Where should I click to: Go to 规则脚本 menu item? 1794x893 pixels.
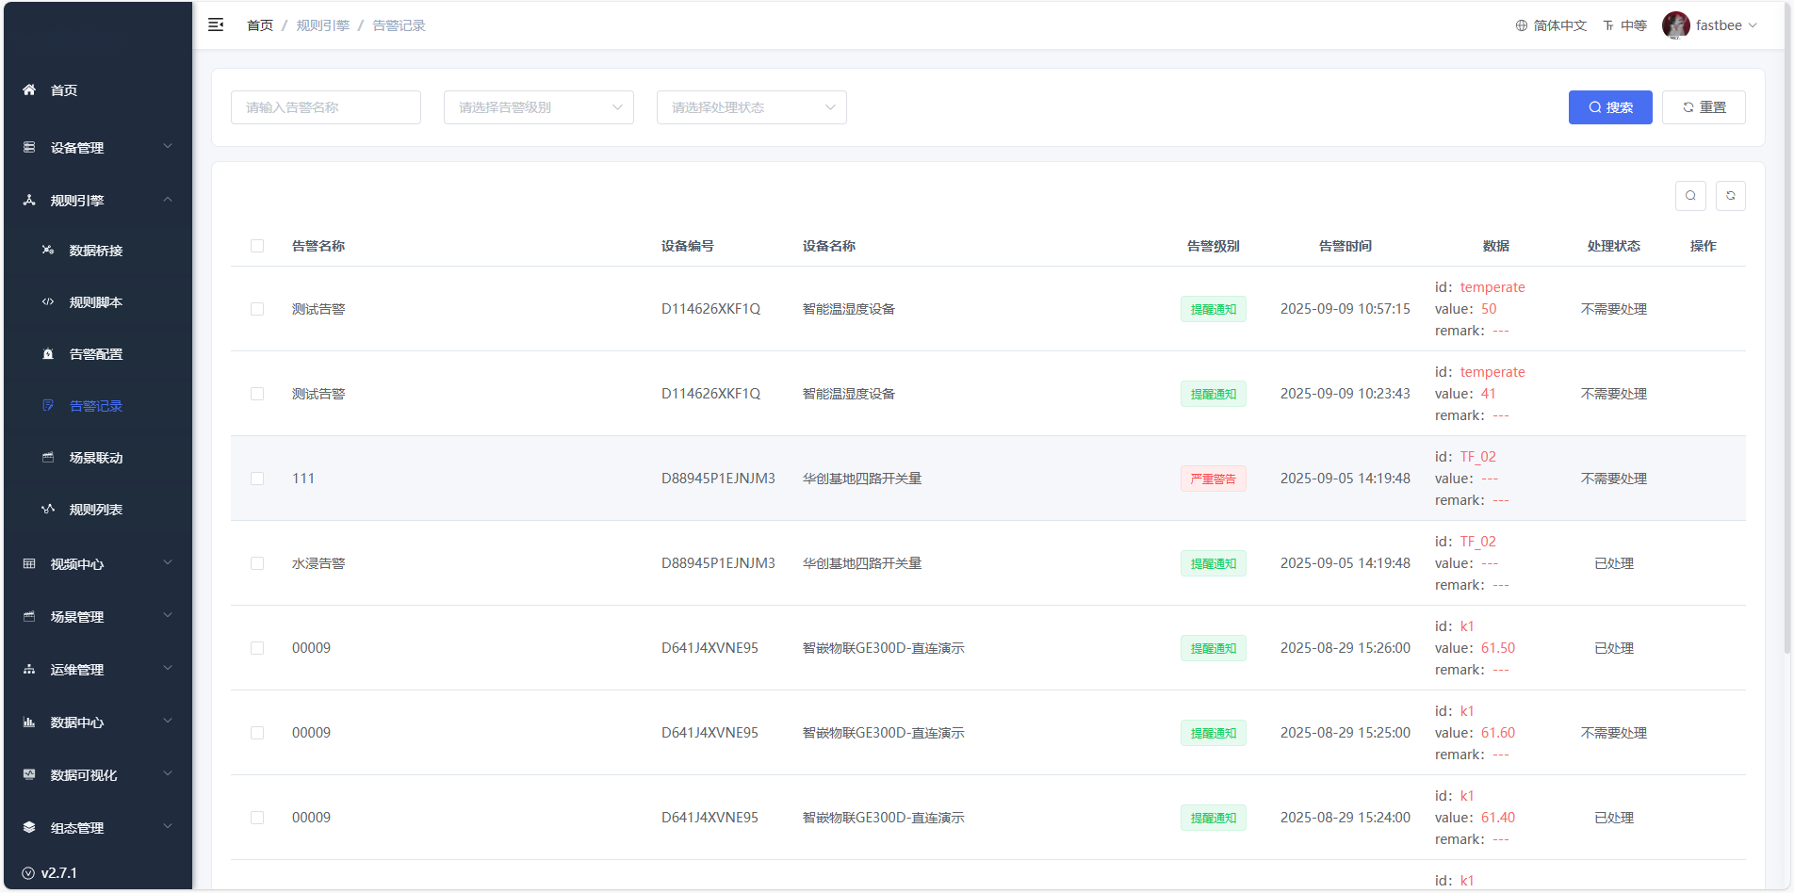click(x=96, y=302)
